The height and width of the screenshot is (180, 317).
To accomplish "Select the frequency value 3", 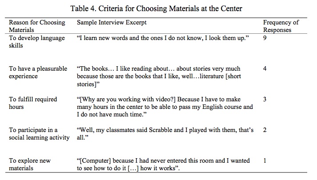I will tap(265, 100).
